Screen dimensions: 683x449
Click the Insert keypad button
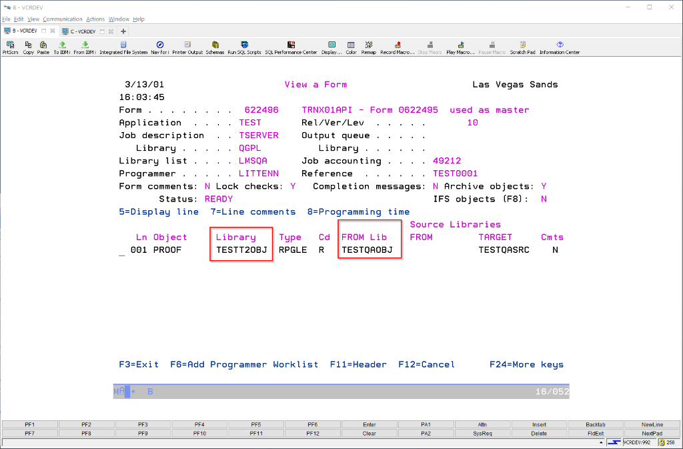tap(539, 424)
